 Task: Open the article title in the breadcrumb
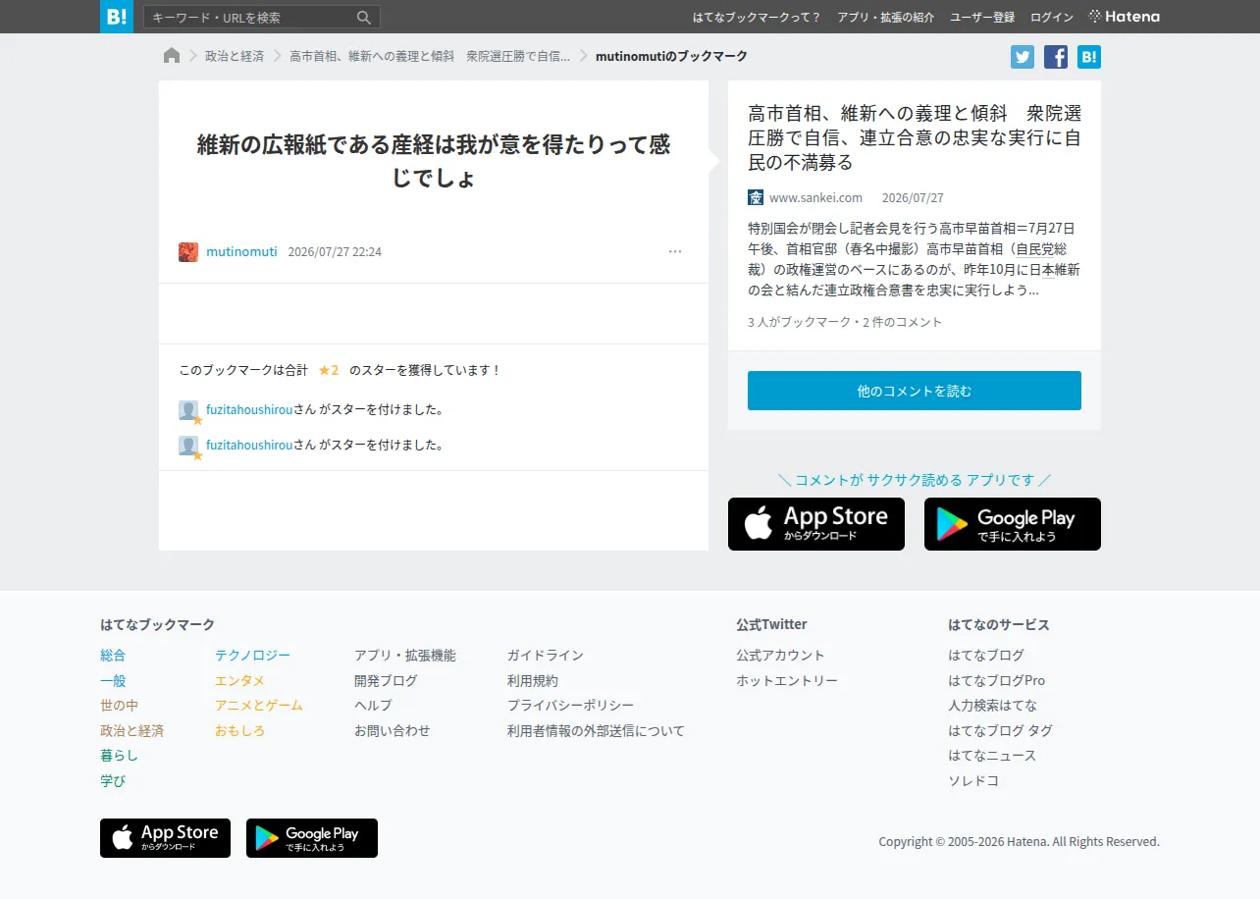430,57
